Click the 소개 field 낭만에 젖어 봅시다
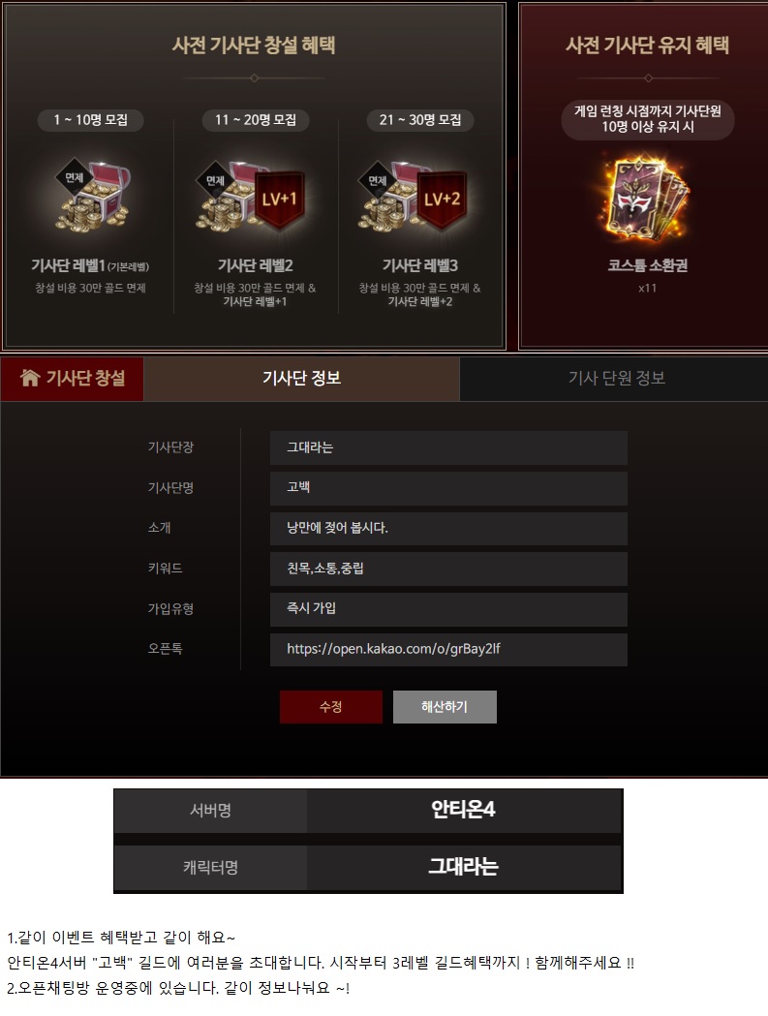This screenshot has width=768, height=1016. [x=448, y=529]
